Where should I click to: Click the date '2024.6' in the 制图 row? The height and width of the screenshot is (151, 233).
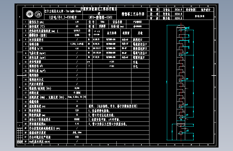point(178,10)
